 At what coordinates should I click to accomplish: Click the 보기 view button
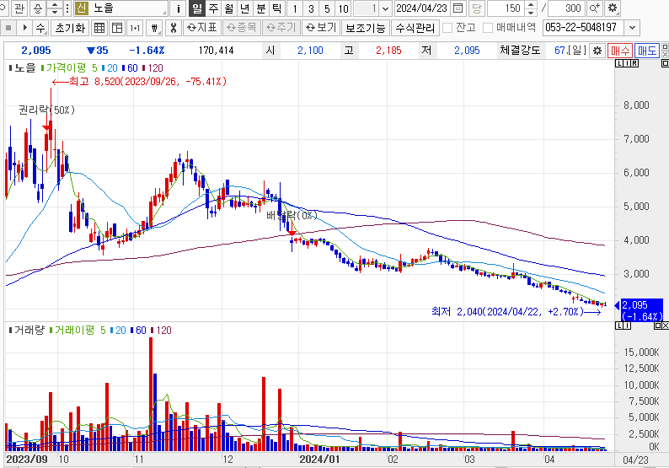(x=322, y=28)
